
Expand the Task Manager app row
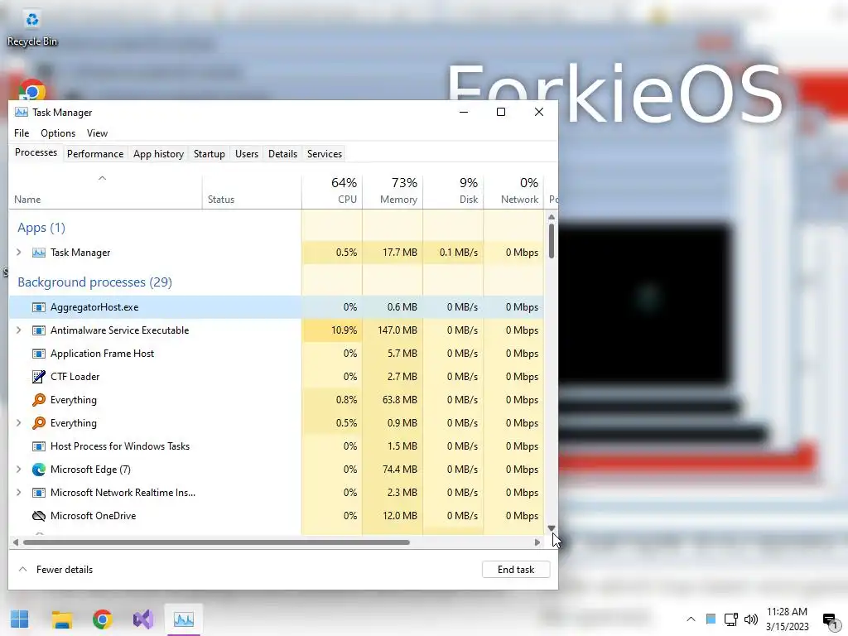19,253
